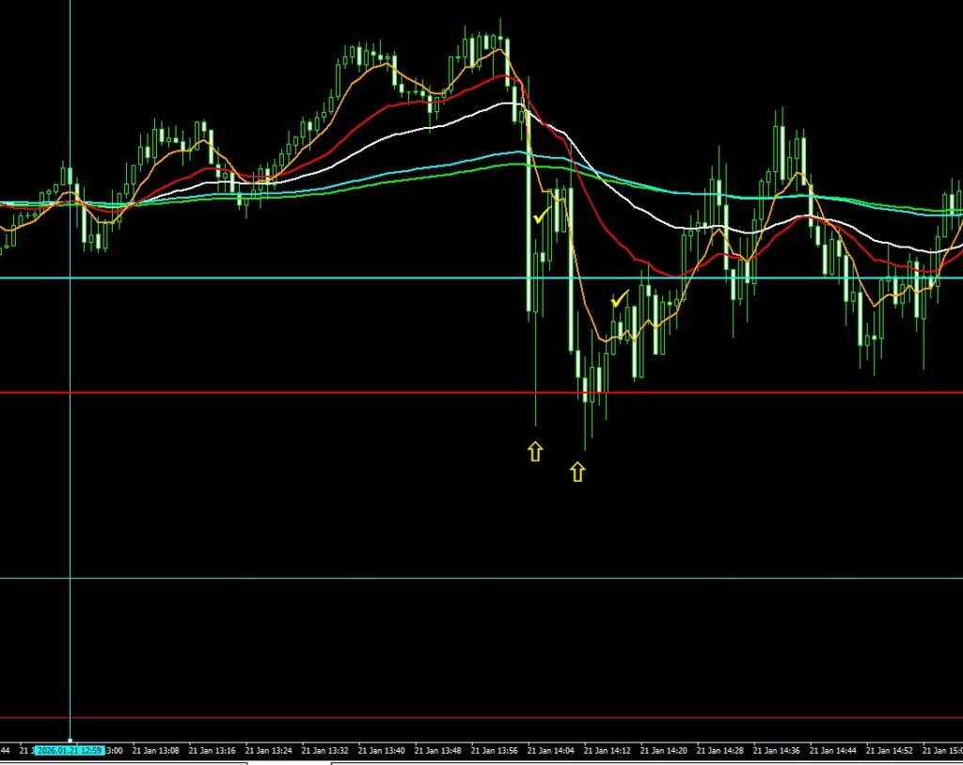Image resolution: width=963 pixels, height=765 pixels.
Task: Click the 21 Jan 13:08 time label
Action: 155,751
